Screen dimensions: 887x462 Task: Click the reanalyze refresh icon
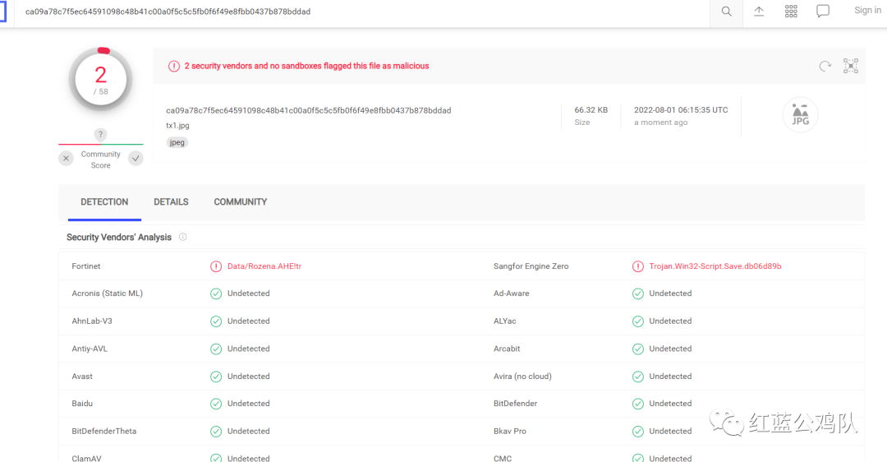tap(825, 67)
